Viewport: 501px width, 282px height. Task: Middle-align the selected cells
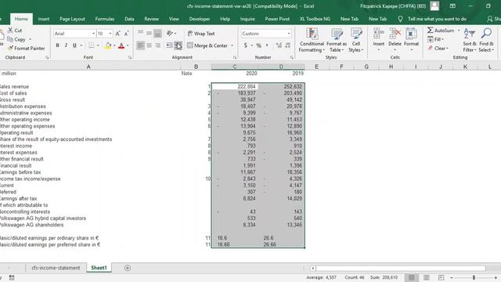click(x=149, y=33)
